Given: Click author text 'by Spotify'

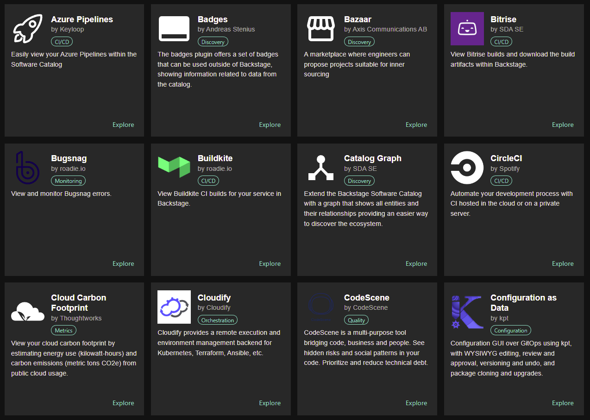Looking at the screenshot, I should 505,169.
